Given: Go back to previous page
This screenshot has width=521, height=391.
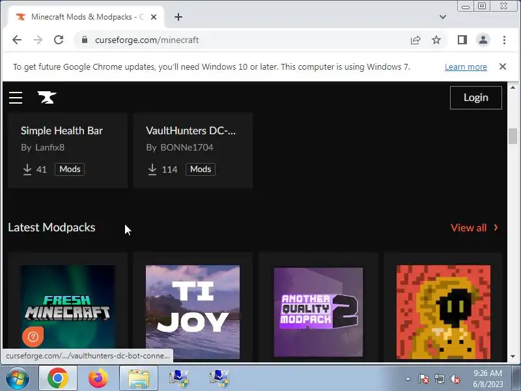Looking at the screenshot, I should (17, 40).
